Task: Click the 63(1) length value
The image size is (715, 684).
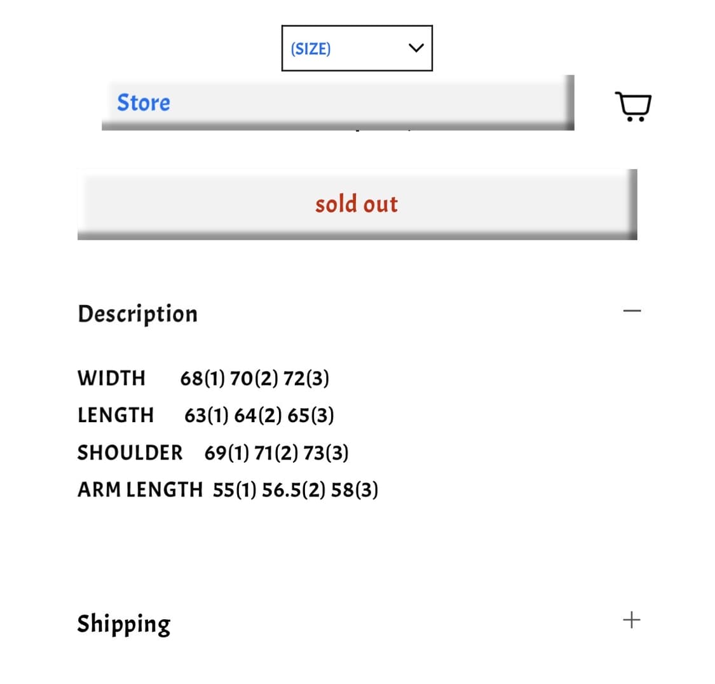Action: click(207, 415)
